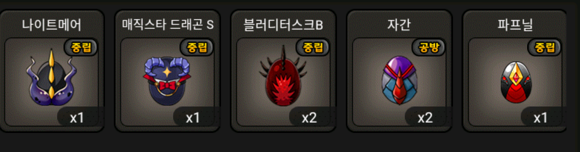The height and width of the screenshot is (152, 580).
Task: Click the x2 count on 블러디터스크B card
Action: (x=309, y=117)
